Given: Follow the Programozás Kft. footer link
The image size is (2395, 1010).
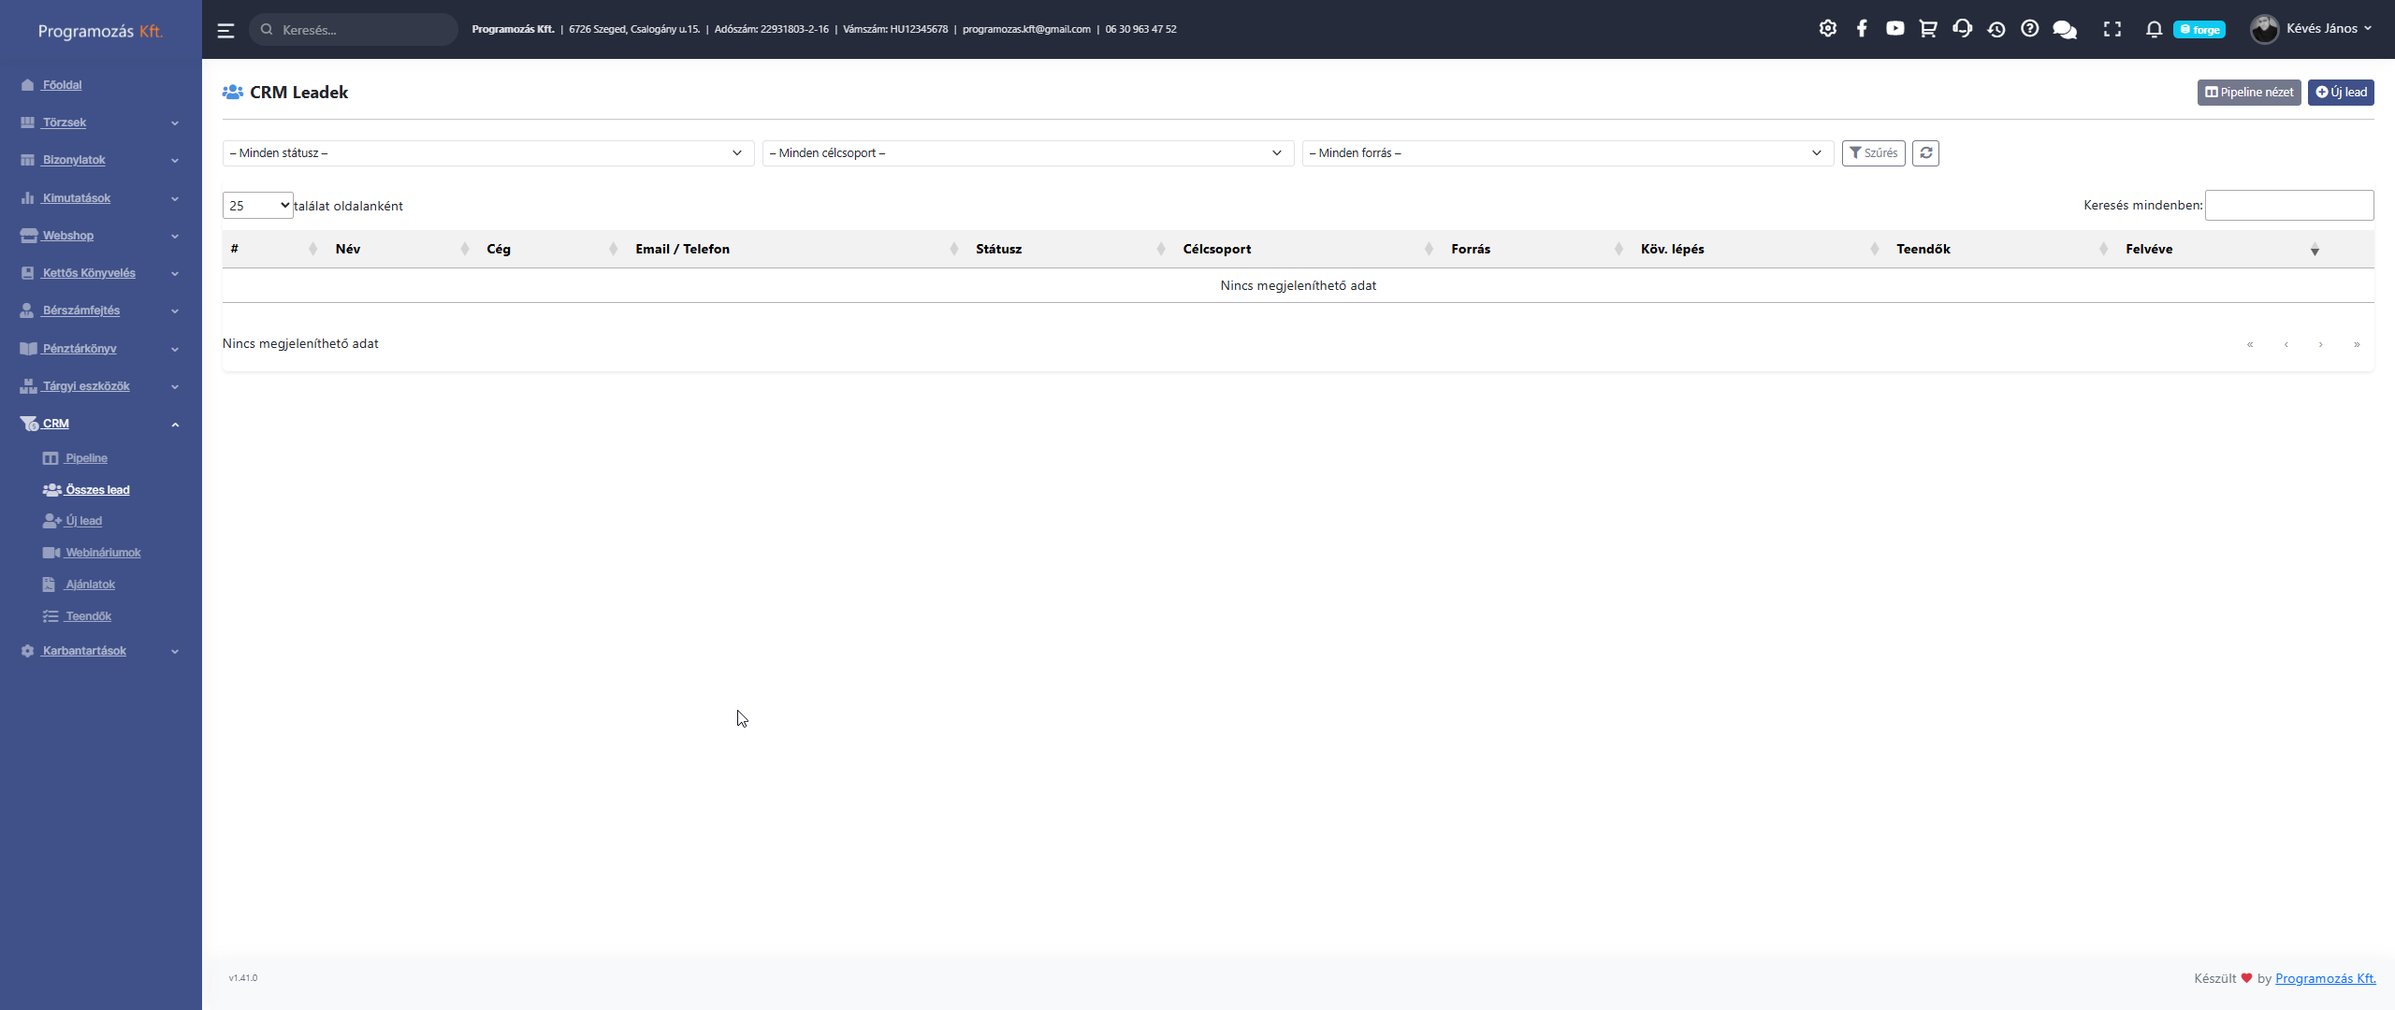Looking at the screenshot, I should (x=2325, y=978).
